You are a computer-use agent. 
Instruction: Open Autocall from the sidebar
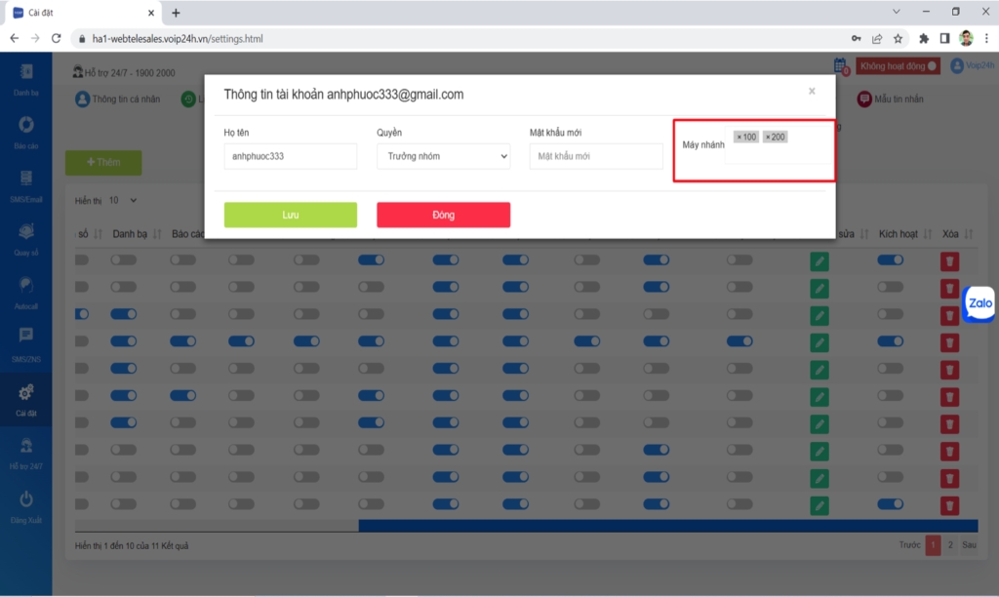click(26, 290)
